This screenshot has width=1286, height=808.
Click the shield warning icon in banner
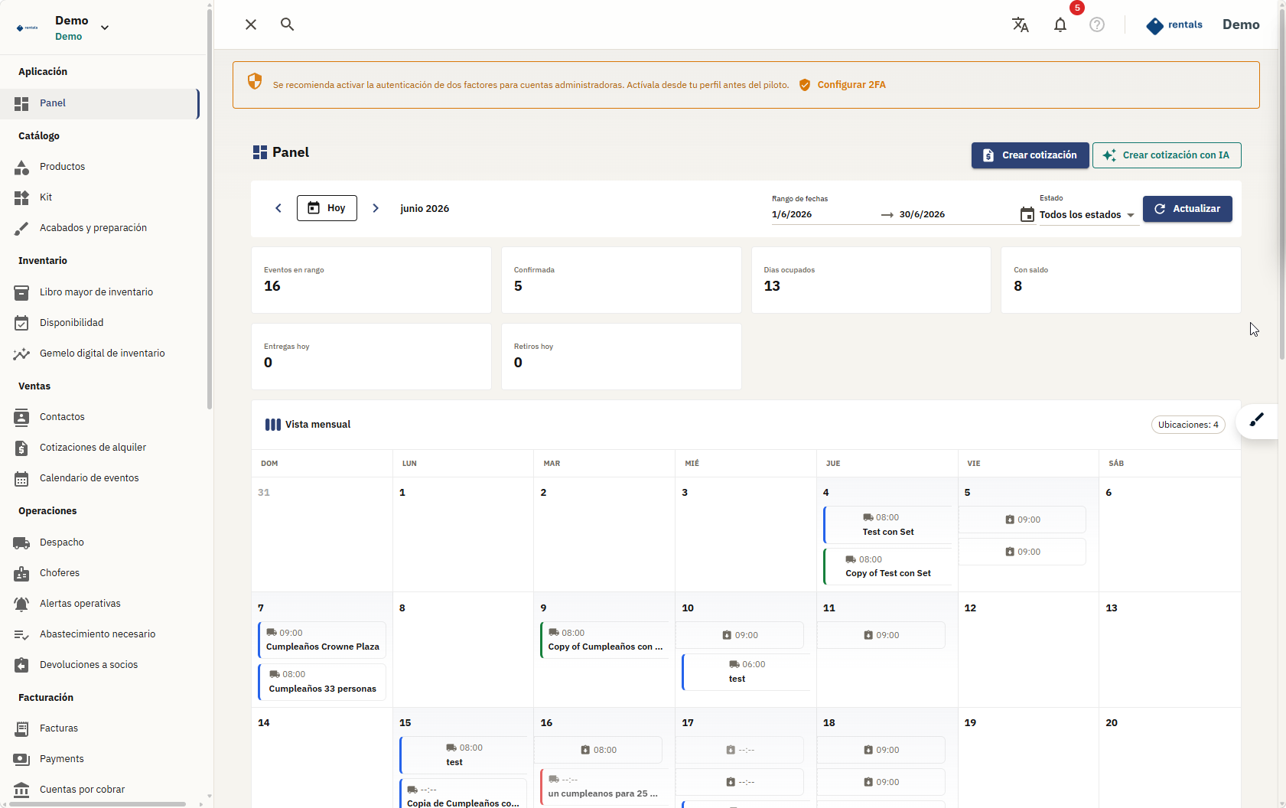pyautogui.click(x=255, y=81)
